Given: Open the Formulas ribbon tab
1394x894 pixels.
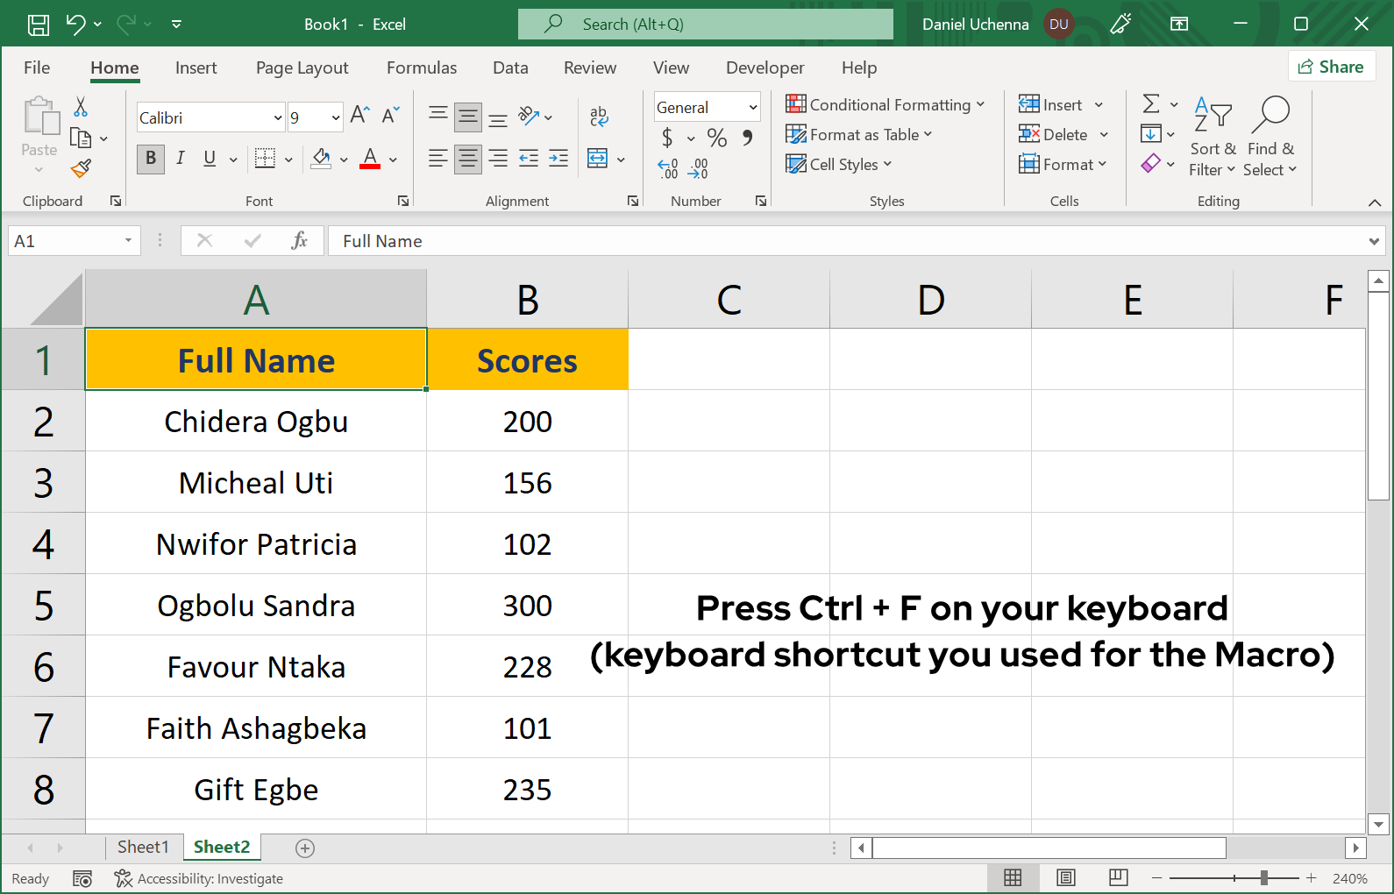Looking at the screenshot, I should [x=422, y=67].
